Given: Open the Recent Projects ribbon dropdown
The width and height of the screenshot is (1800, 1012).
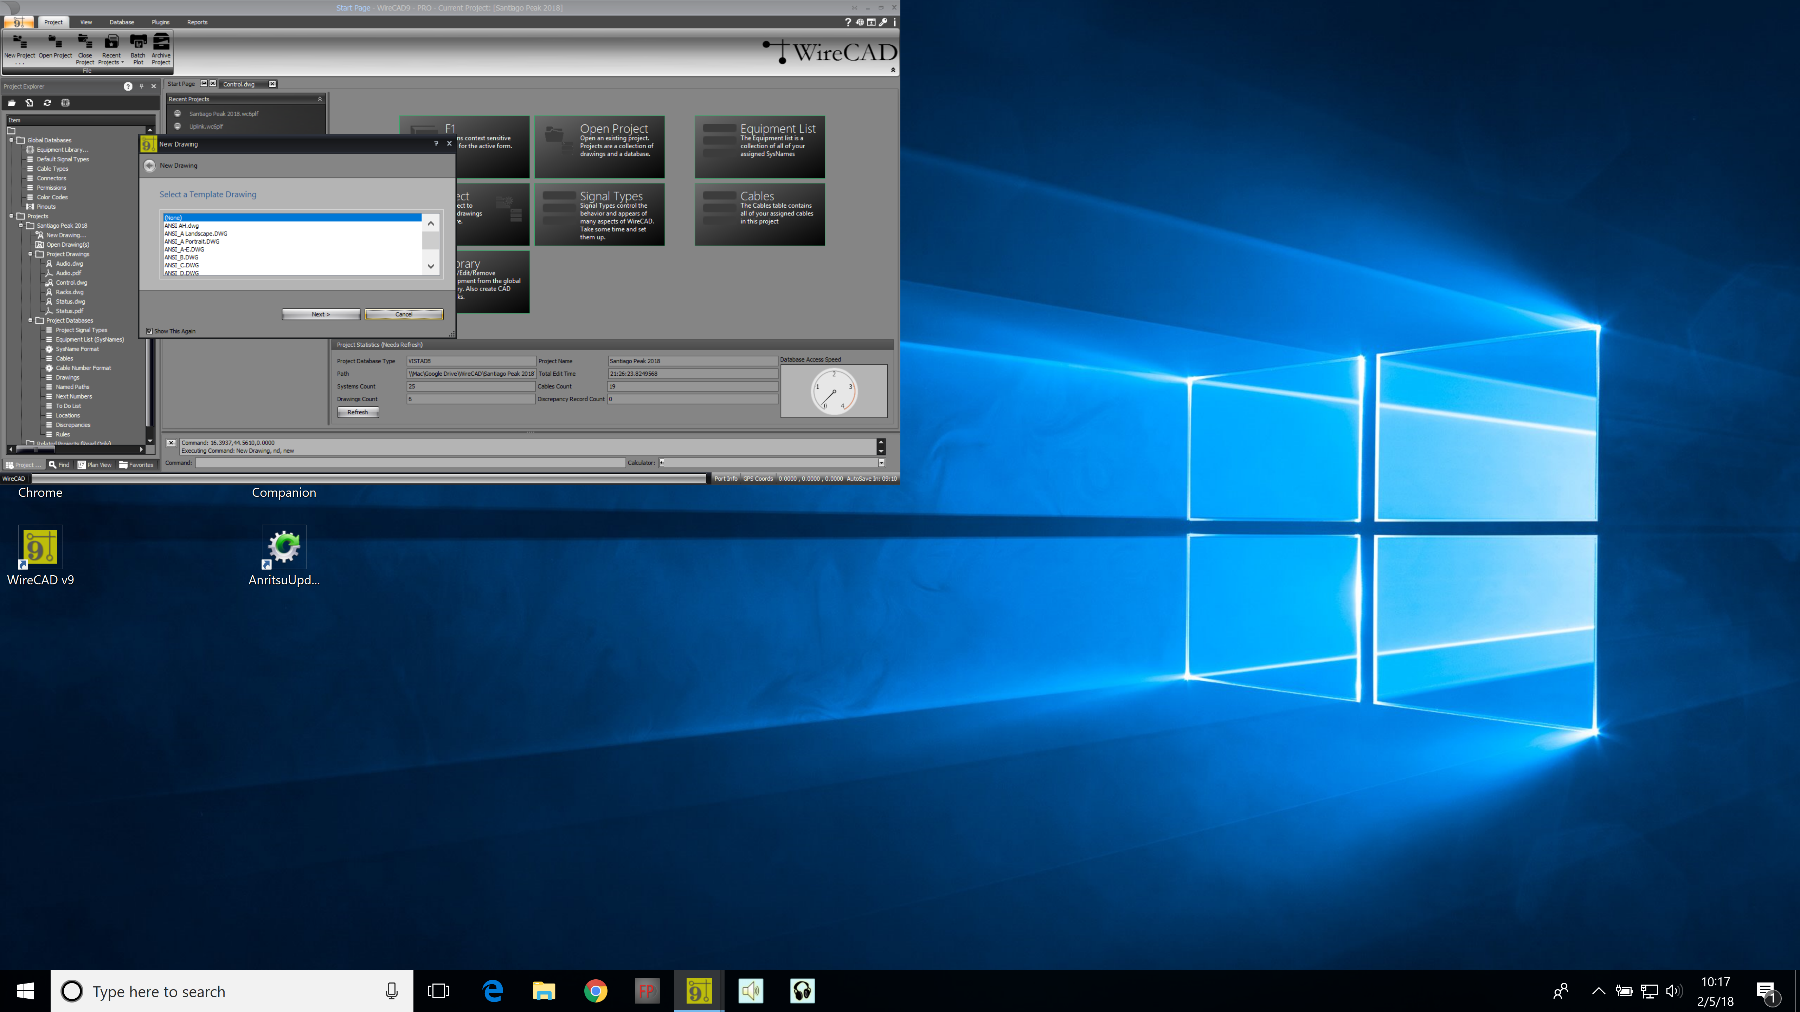Looking at the screenshot, I should [111, 48].
